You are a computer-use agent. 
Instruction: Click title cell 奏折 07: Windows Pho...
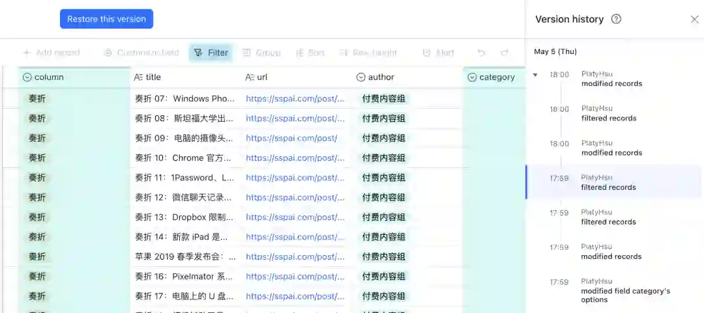[186, 99]
